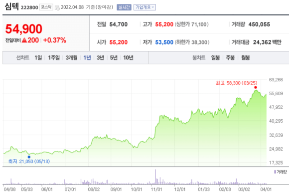Click the blue 최저 21,050 low marker

point(29,157)
